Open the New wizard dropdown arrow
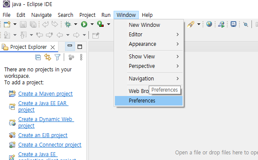258x160 pixels. (15, 24)
